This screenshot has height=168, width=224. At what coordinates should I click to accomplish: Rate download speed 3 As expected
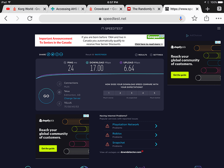click(x=132, y=93)
